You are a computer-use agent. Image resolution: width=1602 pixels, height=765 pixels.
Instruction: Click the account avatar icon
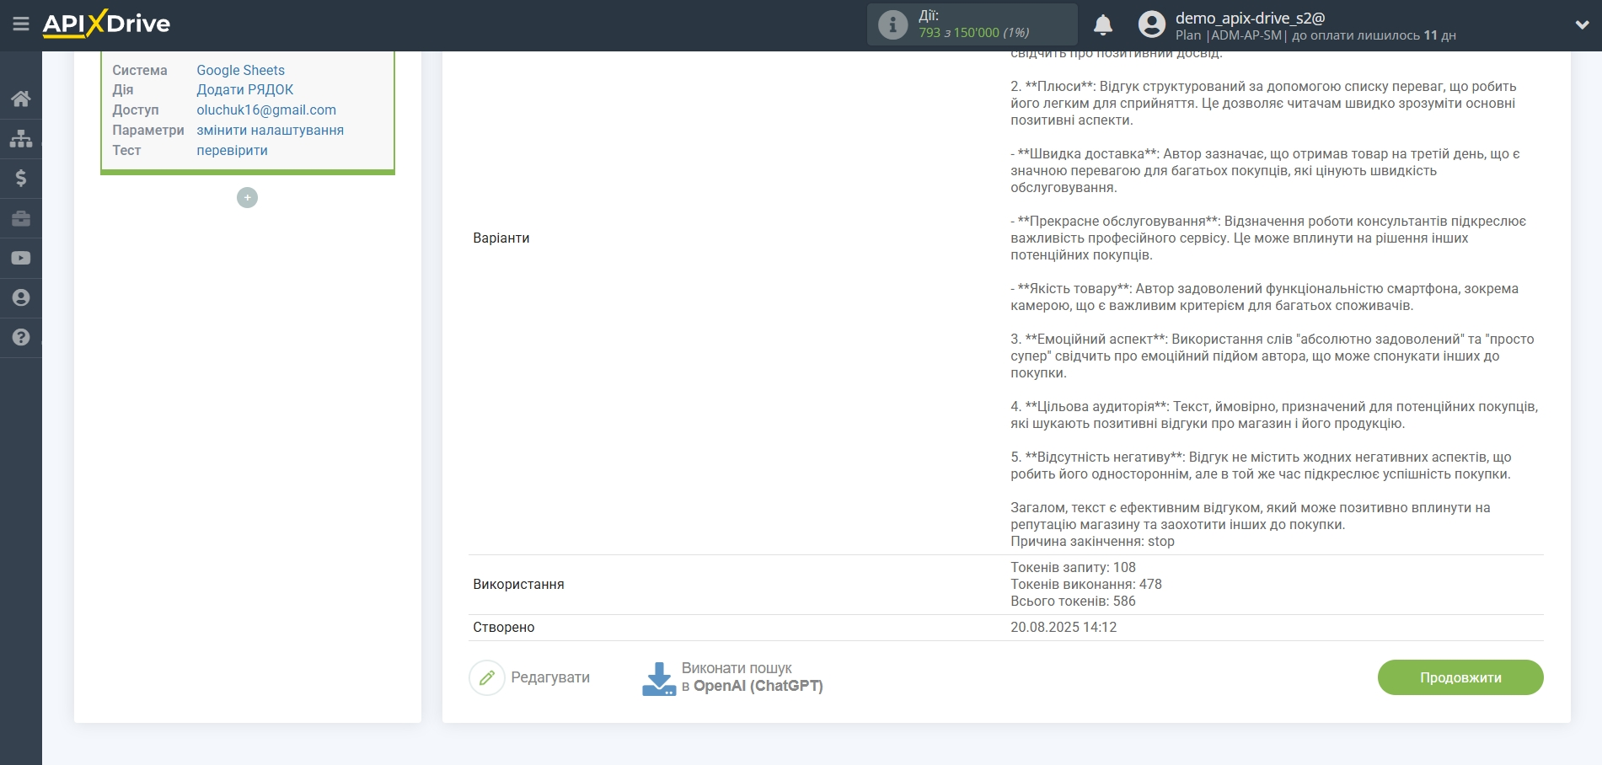(1151, 24)
